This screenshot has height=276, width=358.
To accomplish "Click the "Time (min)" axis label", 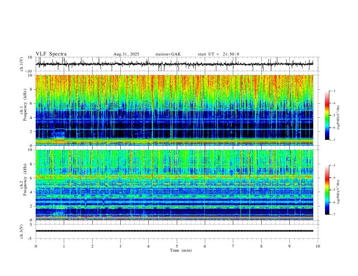I will pos(181,250).
